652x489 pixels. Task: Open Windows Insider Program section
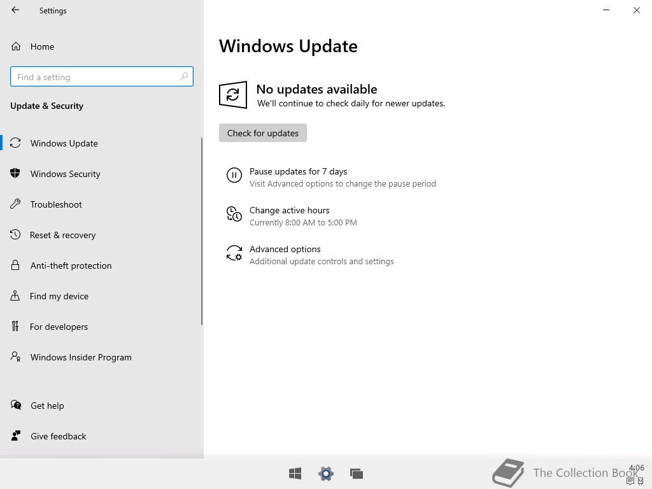click(x=81, y=357)
